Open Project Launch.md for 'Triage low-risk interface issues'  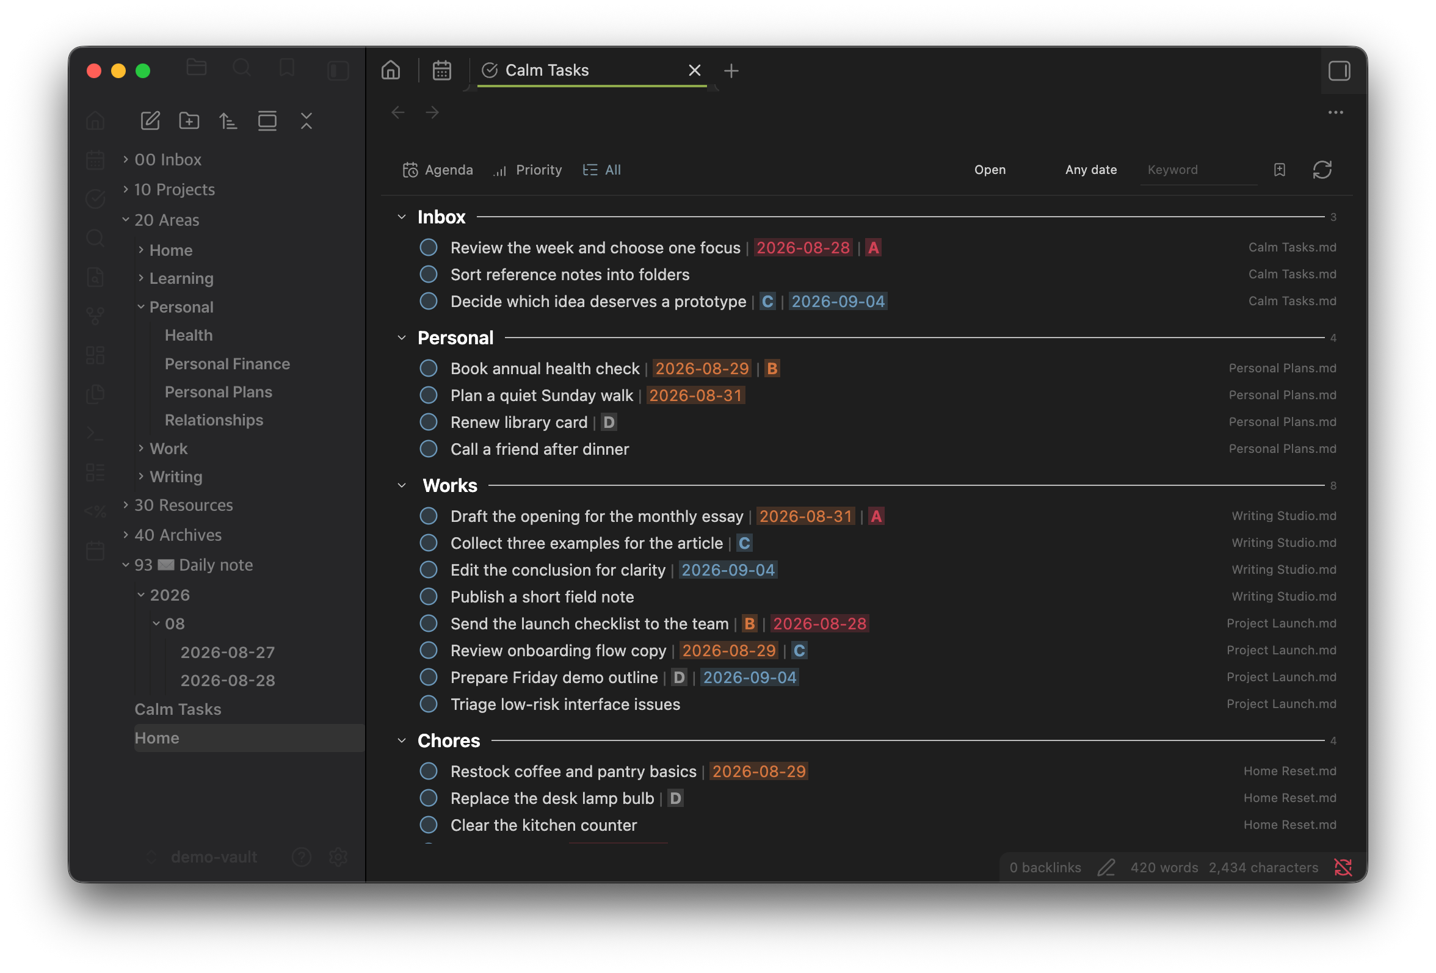coord(1281,704)
